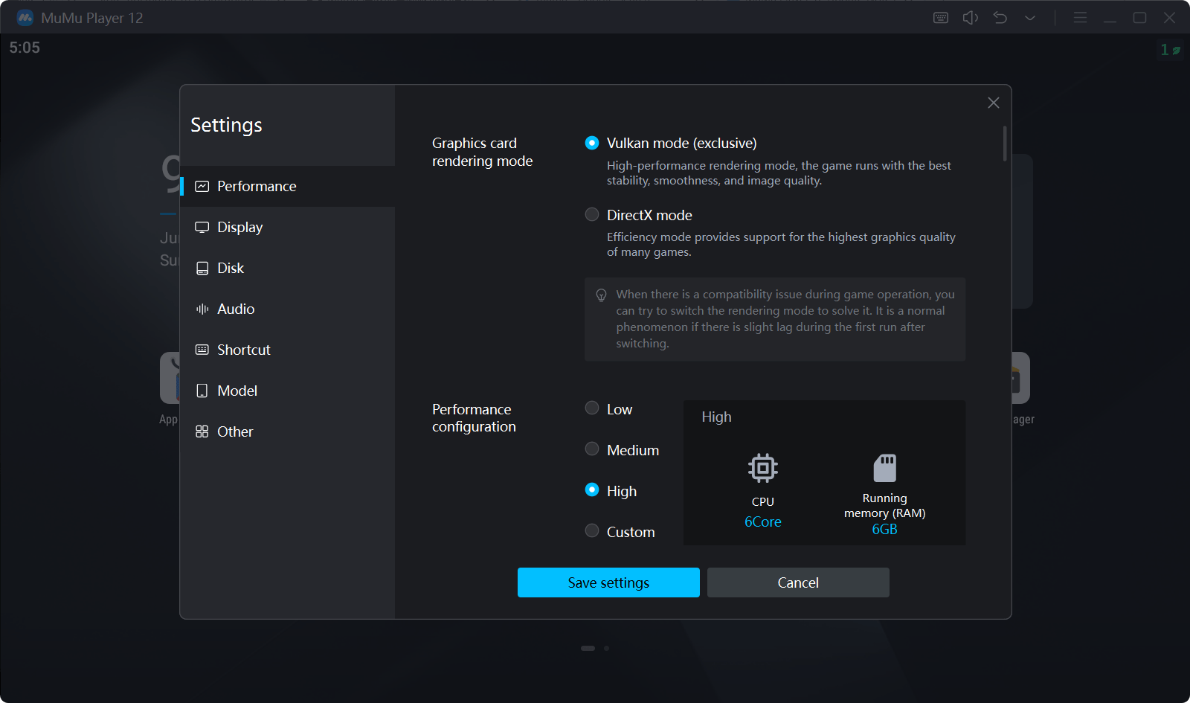Select Medium performance configuration
Screen dimensions: 1190x703
pyautogui.click(x=592, y=449)
